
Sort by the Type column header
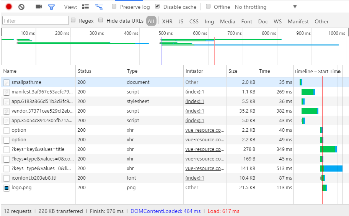154,71
